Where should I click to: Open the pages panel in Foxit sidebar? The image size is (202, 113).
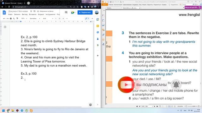pos(103,20)
